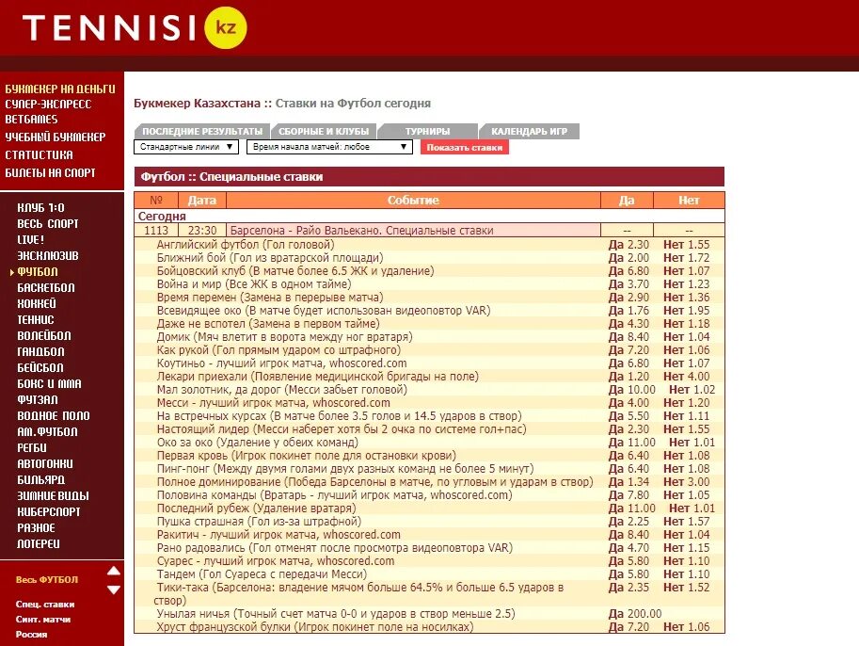Open the Стандартные линии dropdown
The width and height of the screenshot is (859, 646).
(186, 147)
